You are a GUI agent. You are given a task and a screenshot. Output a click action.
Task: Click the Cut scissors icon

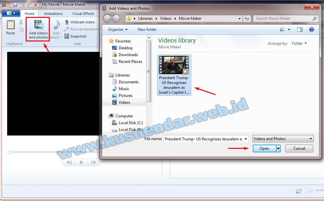21,22
